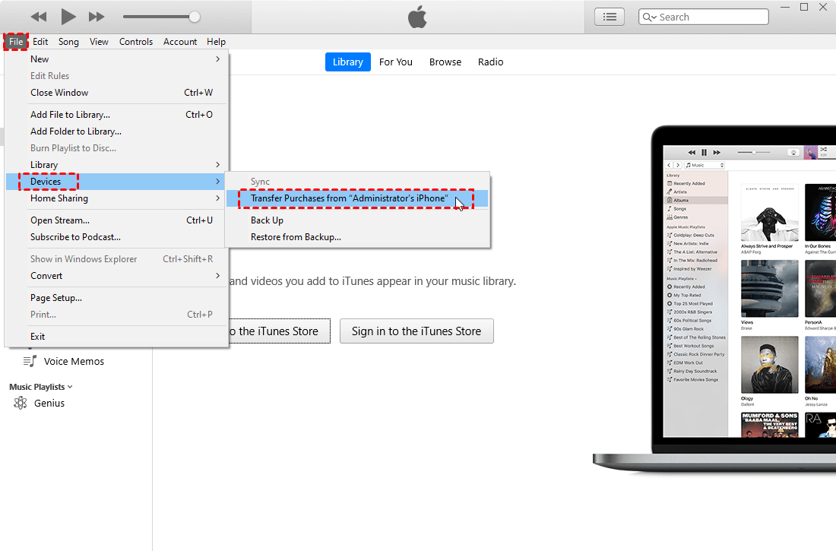The width and height of the screenshot is (836, 551).
Task: Click the rewind playback button
Action: pos(39,17)
